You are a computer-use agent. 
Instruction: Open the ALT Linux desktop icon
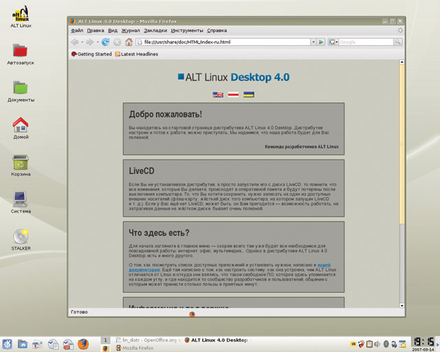point(21,16)
